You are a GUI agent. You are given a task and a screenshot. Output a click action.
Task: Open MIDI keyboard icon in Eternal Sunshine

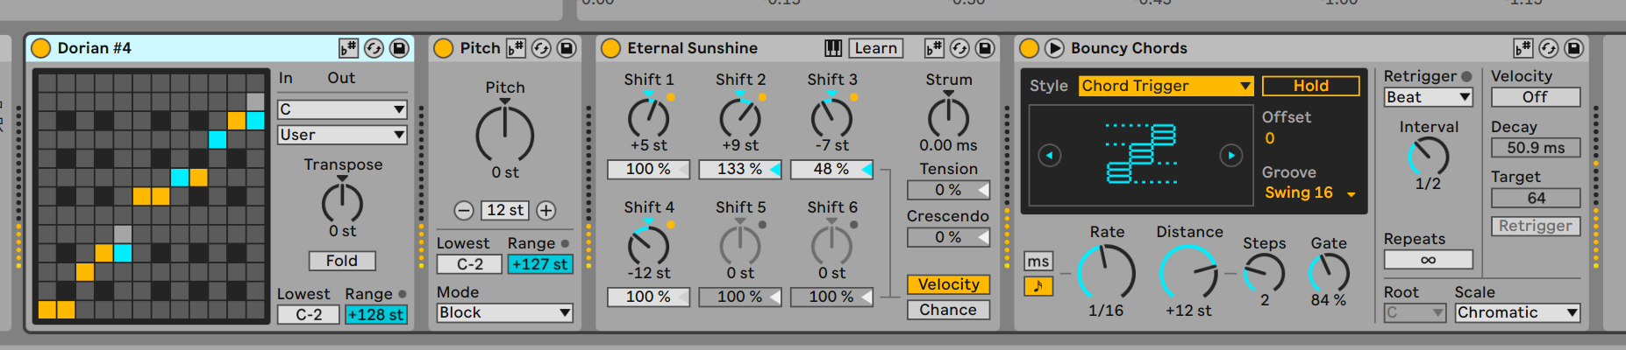click(833, 48)
